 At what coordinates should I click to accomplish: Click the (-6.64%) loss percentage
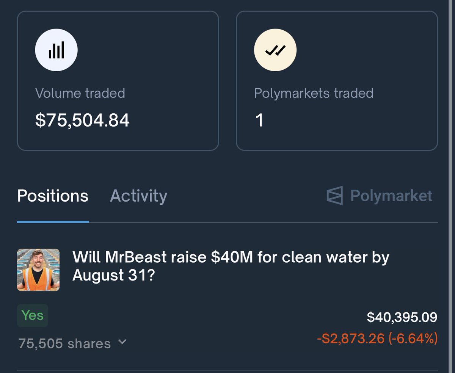tap(413, 338)
